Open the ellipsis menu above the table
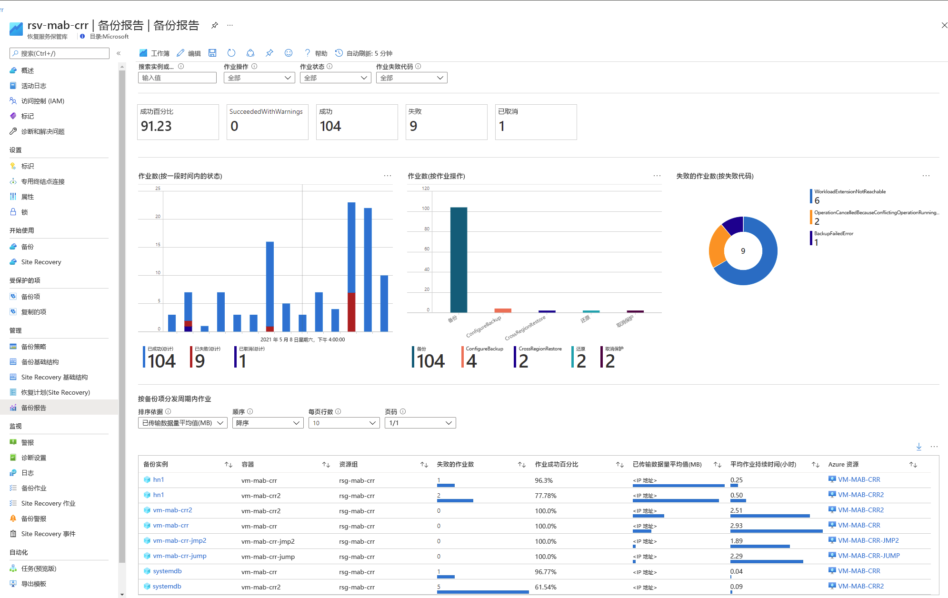Image resolution: width=948 pixels, height=598 pixels. click(x=934, y=447)
